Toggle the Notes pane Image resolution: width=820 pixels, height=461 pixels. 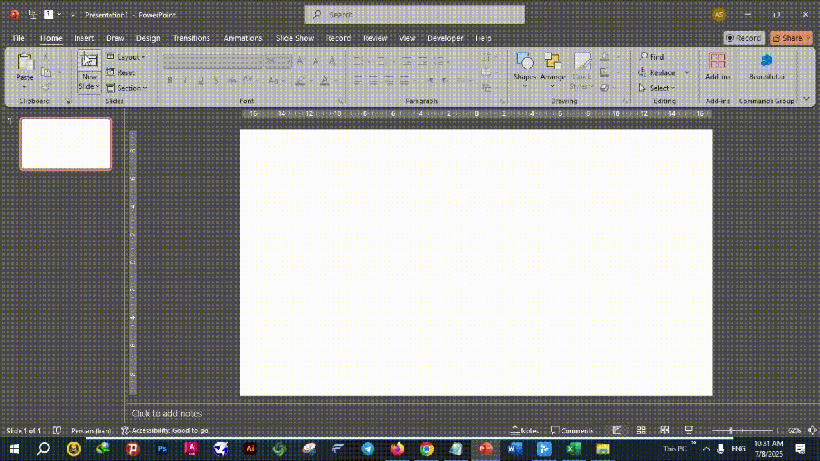pyautogui.click(x=524, y=431)
